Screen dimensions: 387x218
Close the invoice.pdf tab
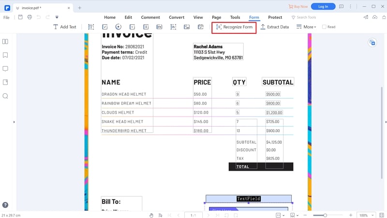point(69,8)
